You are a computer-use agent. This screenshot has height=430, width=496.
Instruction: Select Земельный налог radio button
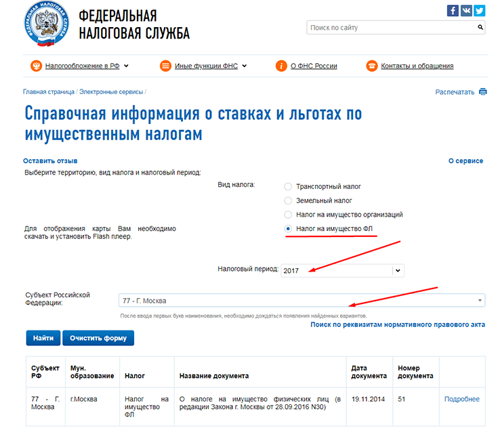[288, 200]
